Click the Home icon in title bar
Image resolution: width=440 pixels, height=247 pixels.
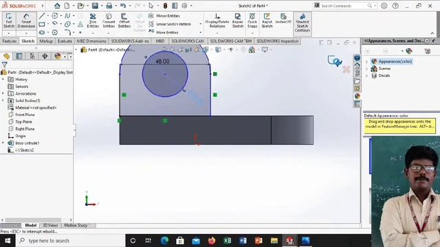pyautogui.click(x=57, y=5)
